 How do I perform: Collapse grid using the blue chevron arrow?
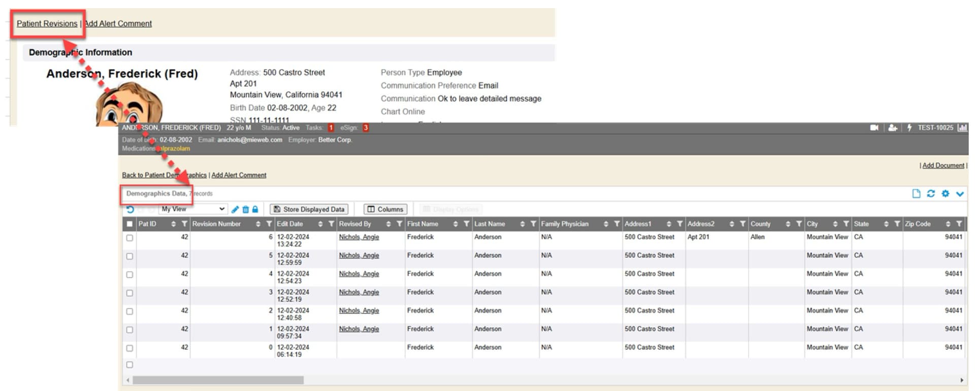pos(960,194)
